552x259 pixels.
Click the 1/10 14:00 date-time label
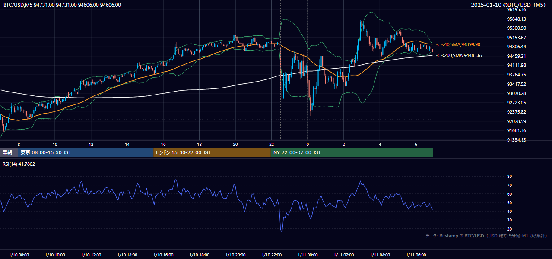127,255
